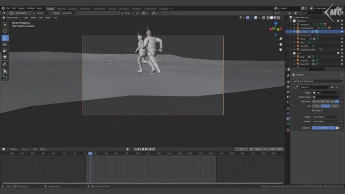The height and width of the screenshot is (194, 345).
Task: Expand the Armature item in outliner
Action: point(294,24)
